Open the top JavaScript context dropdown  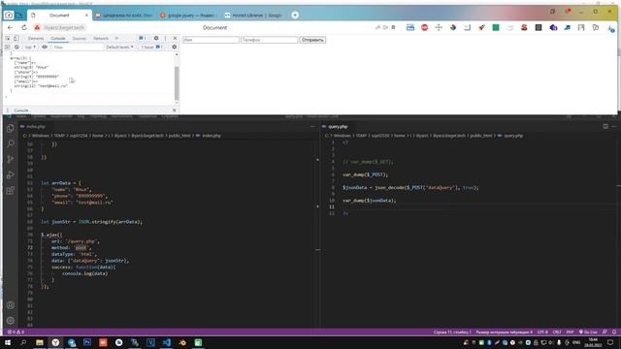click(x=30, y=48)
